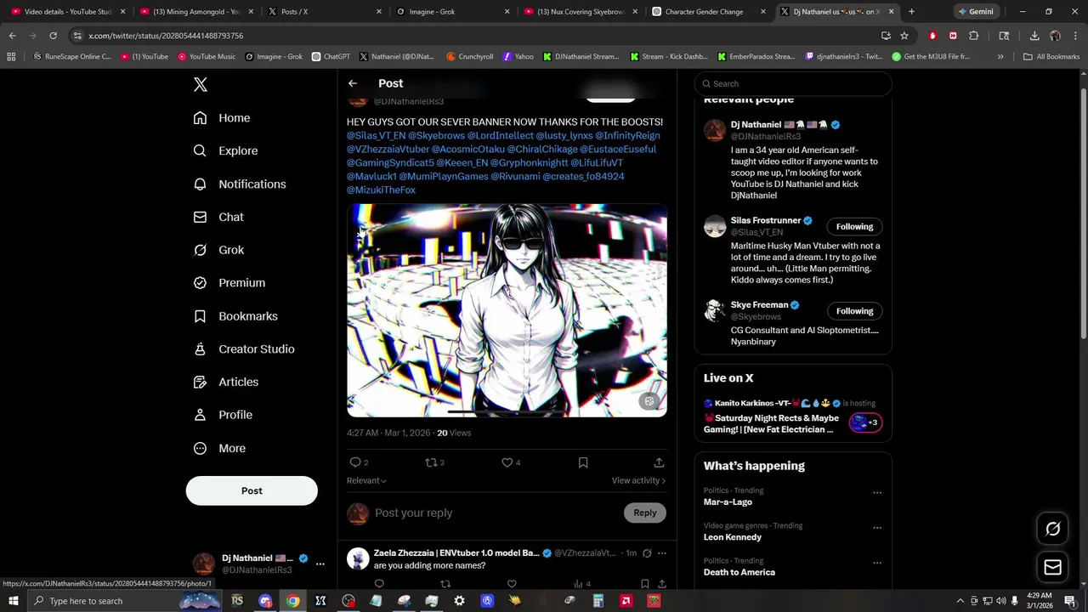Switch to the Character Gender Change tab
The image size is (1088, 612).
708,12
